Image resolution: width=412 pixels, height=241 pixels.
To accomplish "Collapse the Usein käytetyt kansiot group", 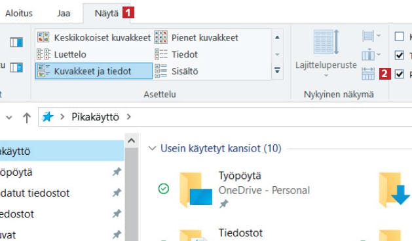I will coord(152,148).
